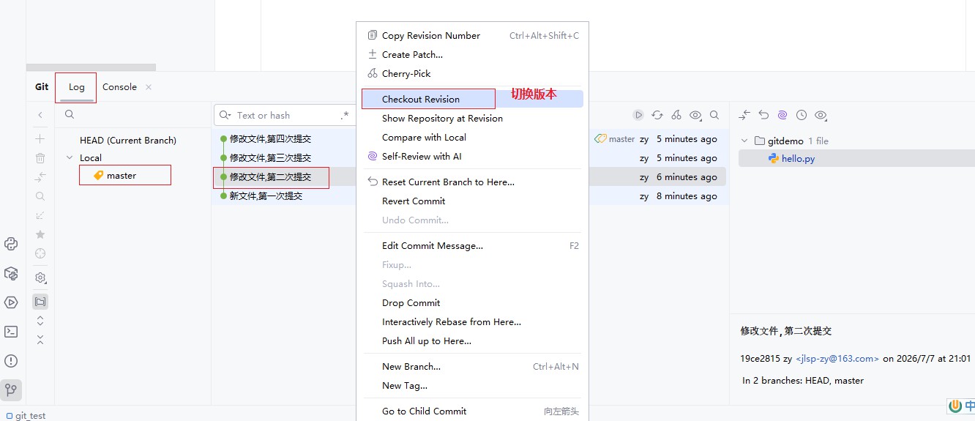Refresh the Git log with the refresh icon
This screenshot has width=975, height=421.
coord(657,115)
